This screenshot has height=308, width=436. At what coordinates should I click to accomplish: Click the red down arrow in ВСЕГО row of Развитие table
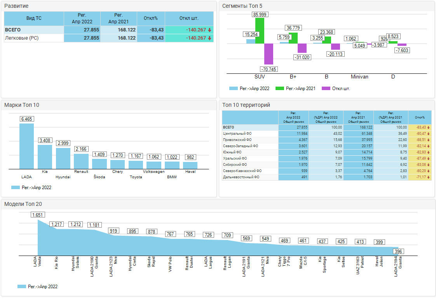209,30
